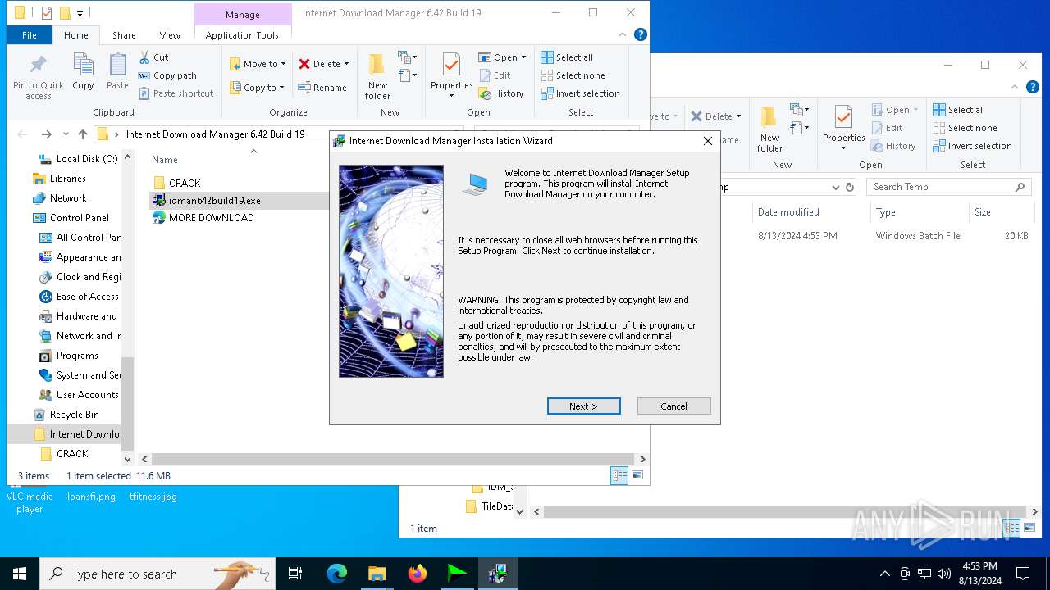Click the Paste ribbon icon in front window

(117, 72)
